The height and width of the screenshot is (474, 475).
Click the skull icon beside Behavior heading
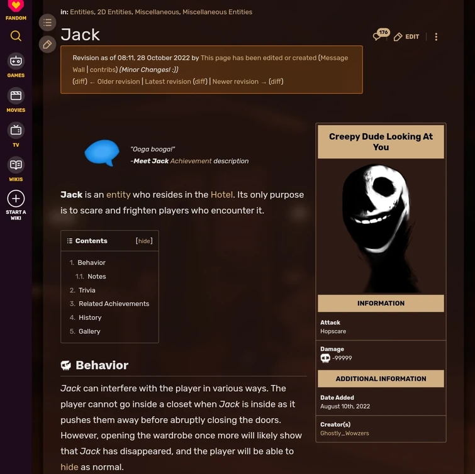(x=65, y=365)
